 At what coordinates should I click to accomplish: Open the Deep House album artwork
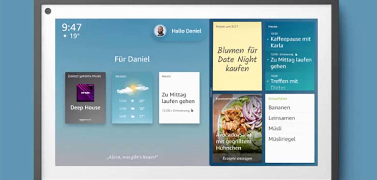[85, 92]
